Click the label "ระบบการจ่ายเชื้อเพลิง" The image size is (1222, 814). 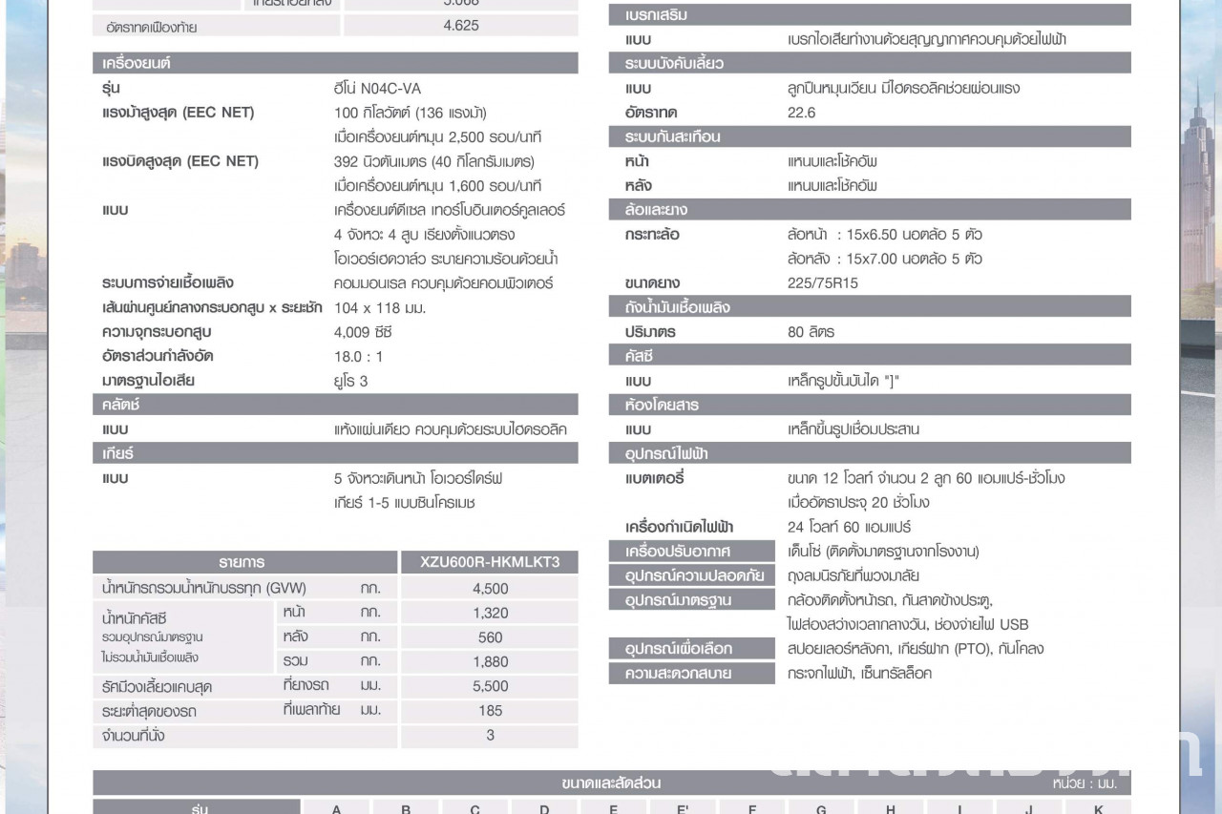click(168, 283)
